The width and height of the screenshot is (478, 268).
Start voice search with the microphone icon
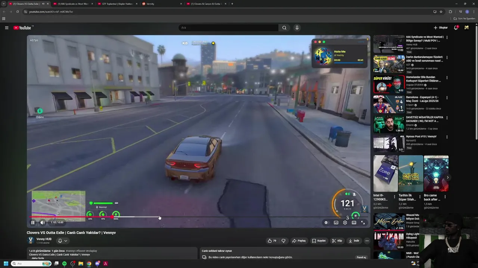click(297, 28)
